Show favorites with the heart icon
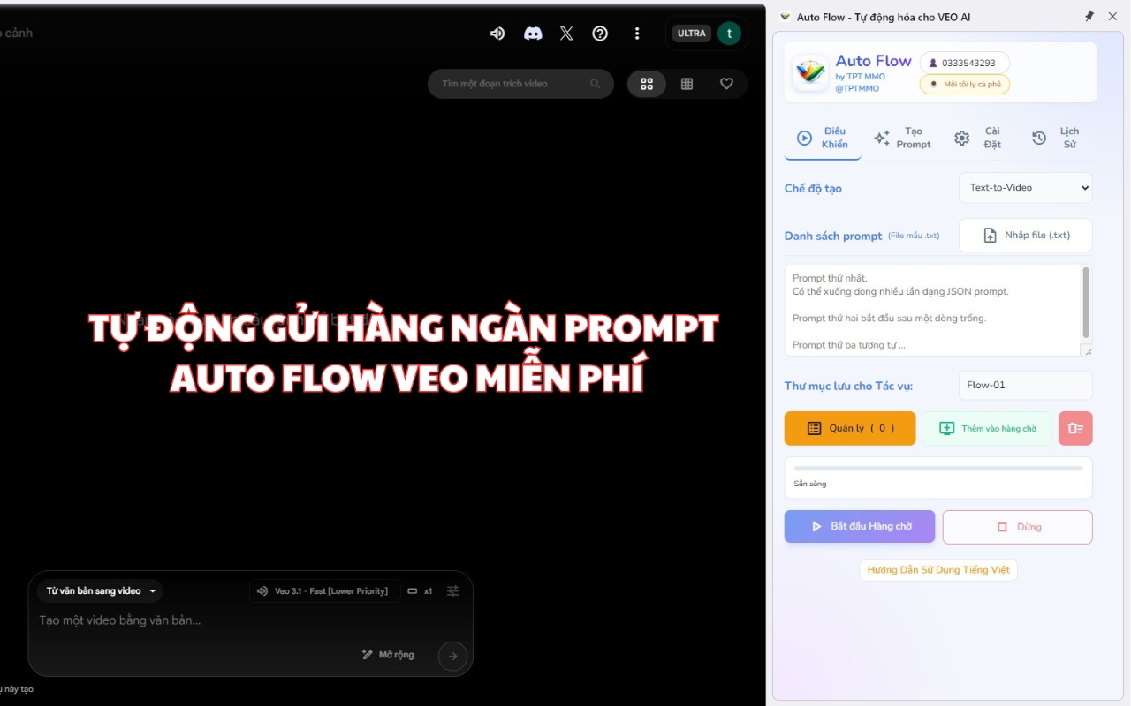Image resolution: width=1131 pixels, height=706 pixels. coord(726,84)
